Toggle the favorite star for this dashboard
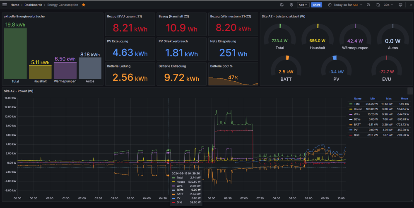This screenshot has width=414, height=208. (84, 5)
